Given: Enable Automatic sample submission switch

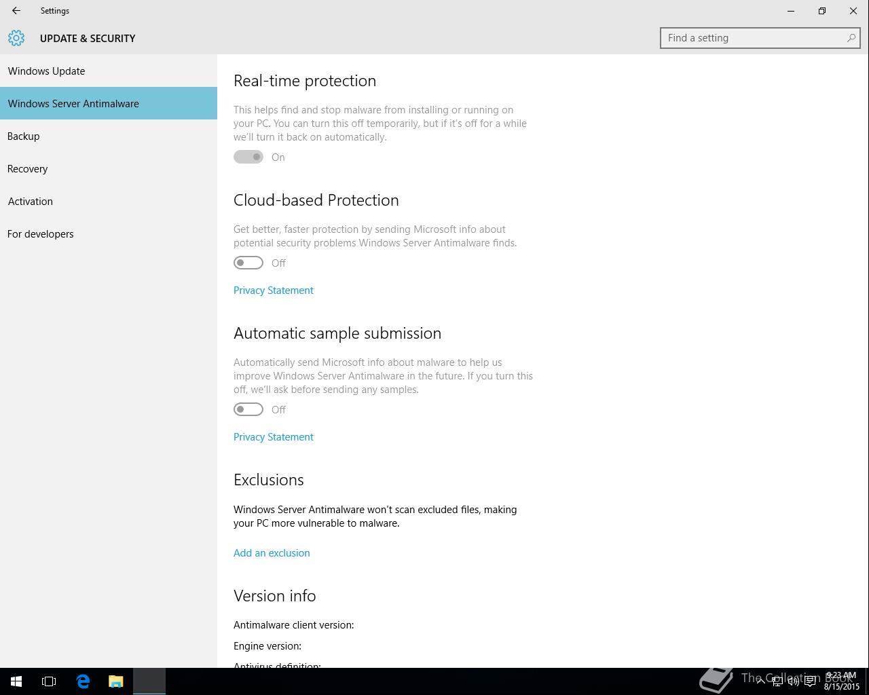Looking at the screenshot, I should 248,409.
